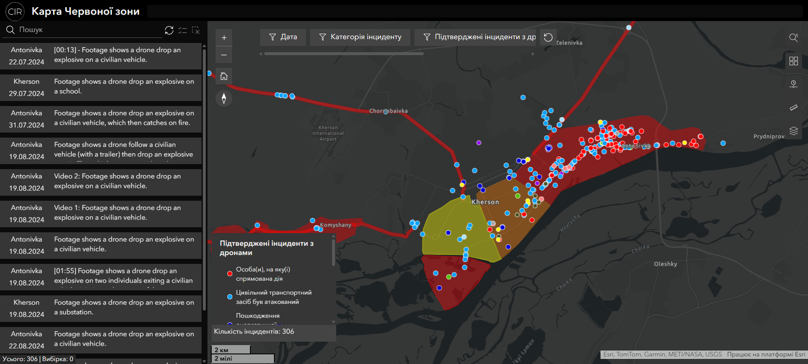Screen dimensions: 808x364
Task: Click the refresh list icon
Action: (169, 30)
